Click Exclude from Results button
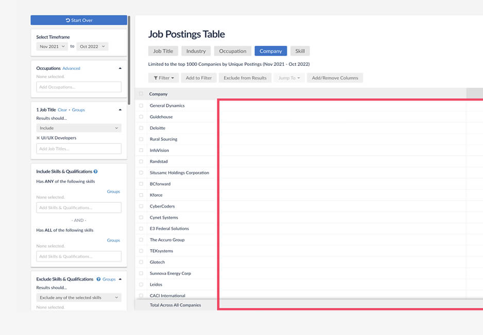This screenshot has width=483, height=335. [245, 78]
